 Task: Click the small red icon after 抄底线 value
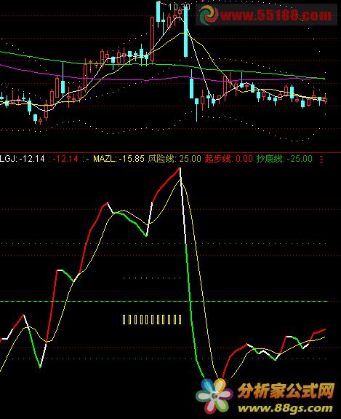click(x=321, y=160)
